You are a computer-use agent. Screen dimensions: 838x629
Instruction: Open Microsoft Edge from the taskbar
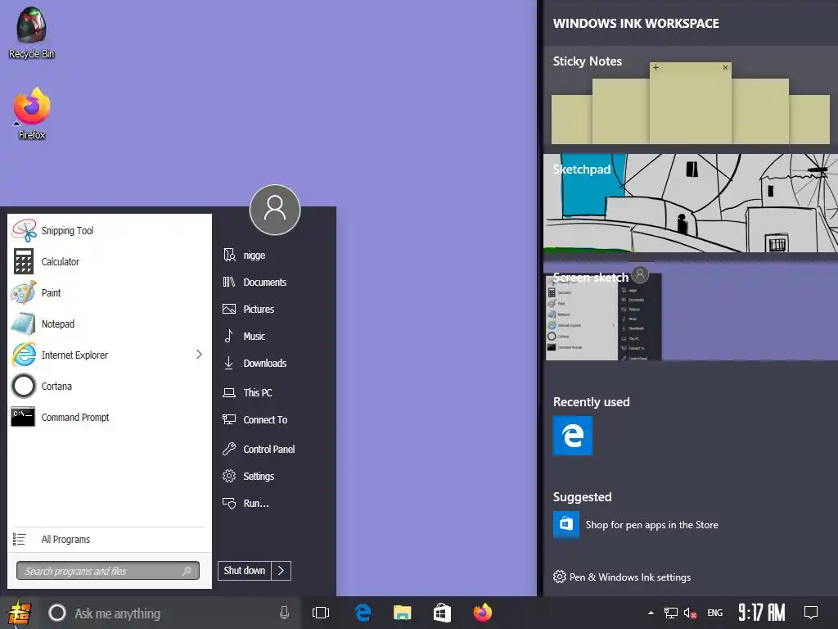pyautogui.click(x=363, y=613)
